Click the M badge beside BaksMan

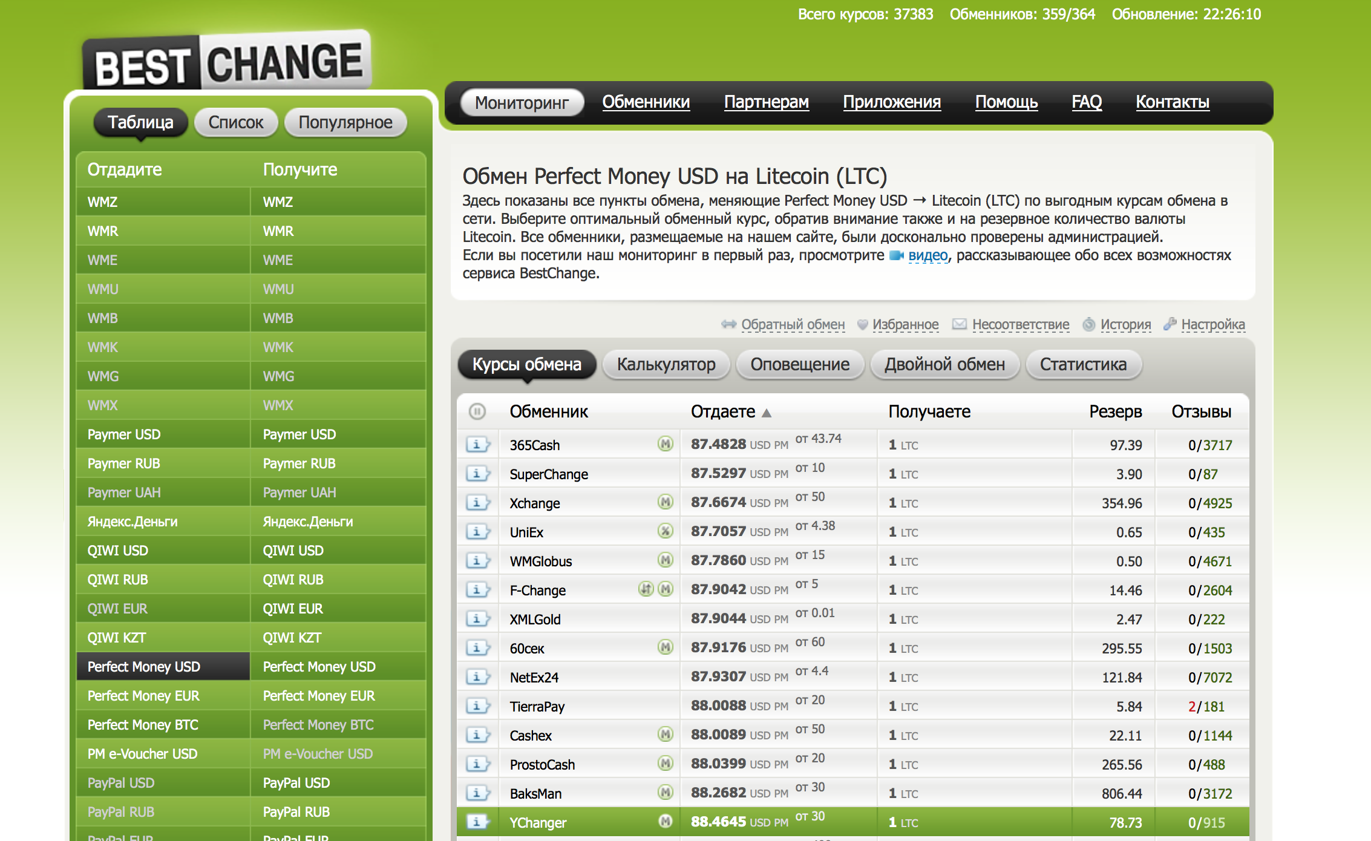coord(665,792)
